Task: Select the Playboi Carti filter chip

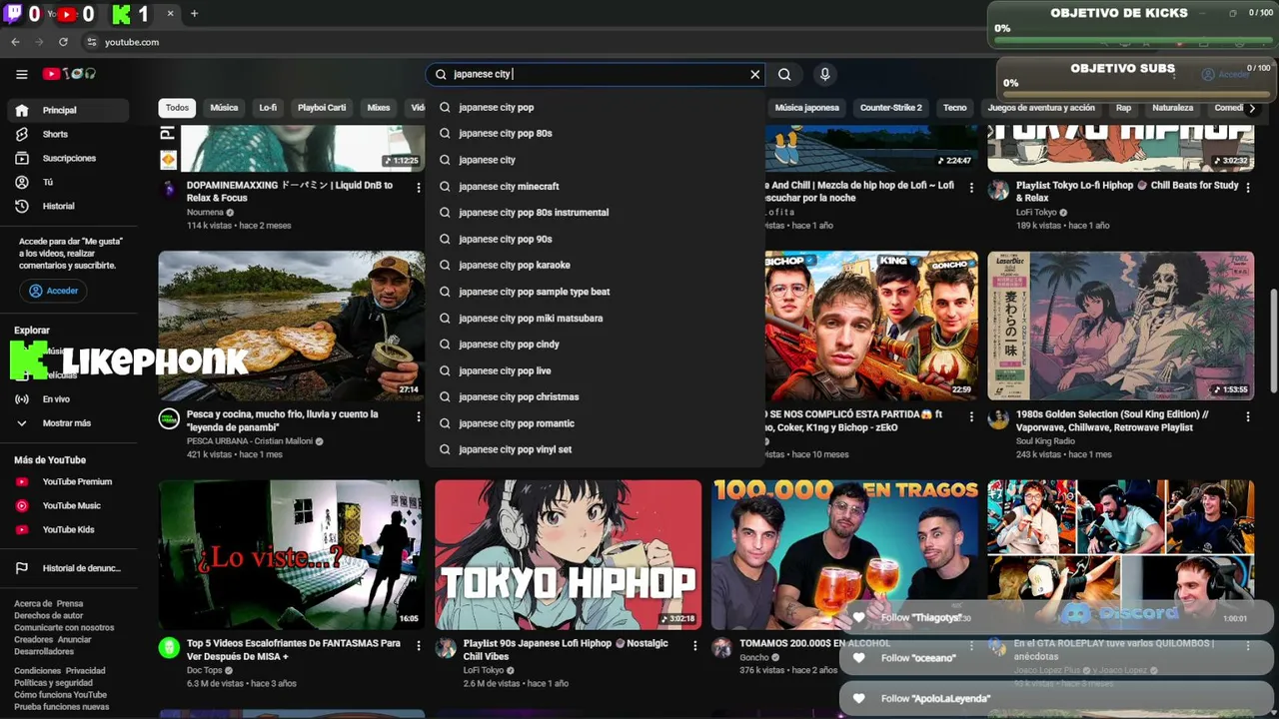Action: [x=322, y=108]
